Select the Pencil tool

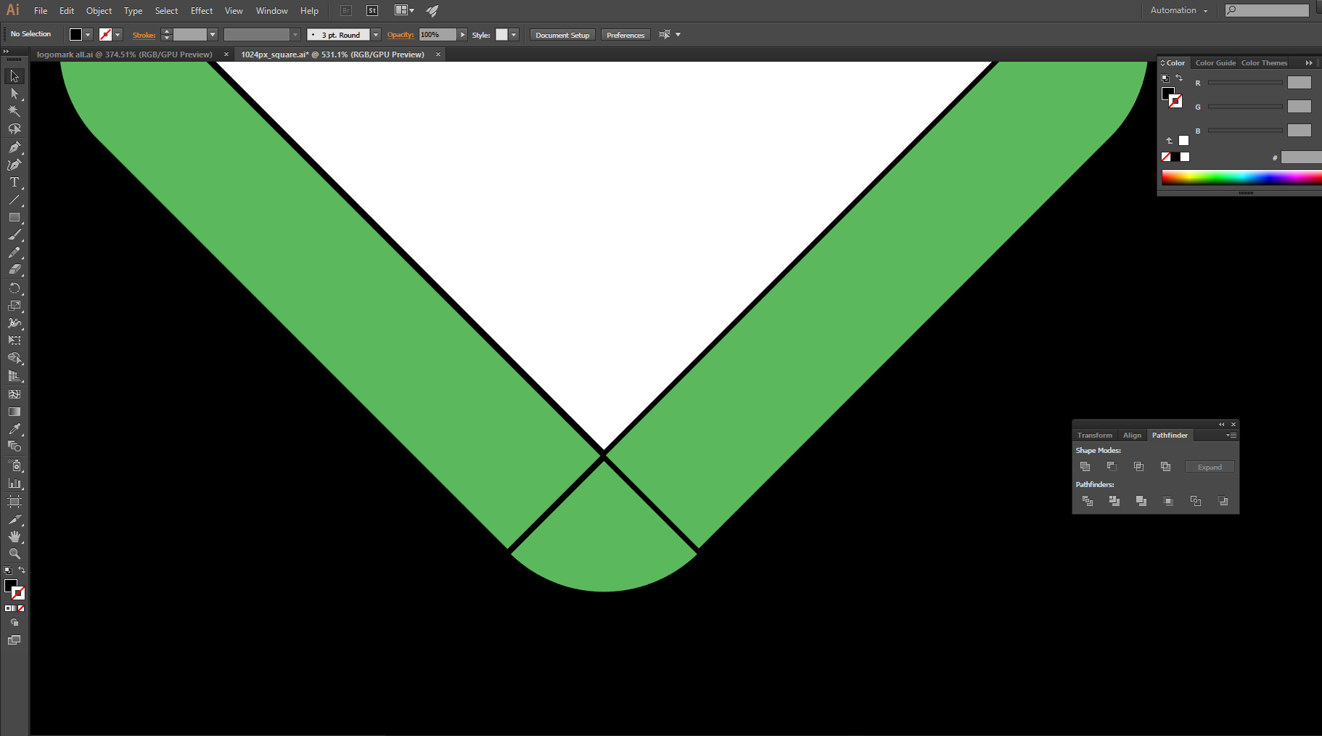[15, 253]
